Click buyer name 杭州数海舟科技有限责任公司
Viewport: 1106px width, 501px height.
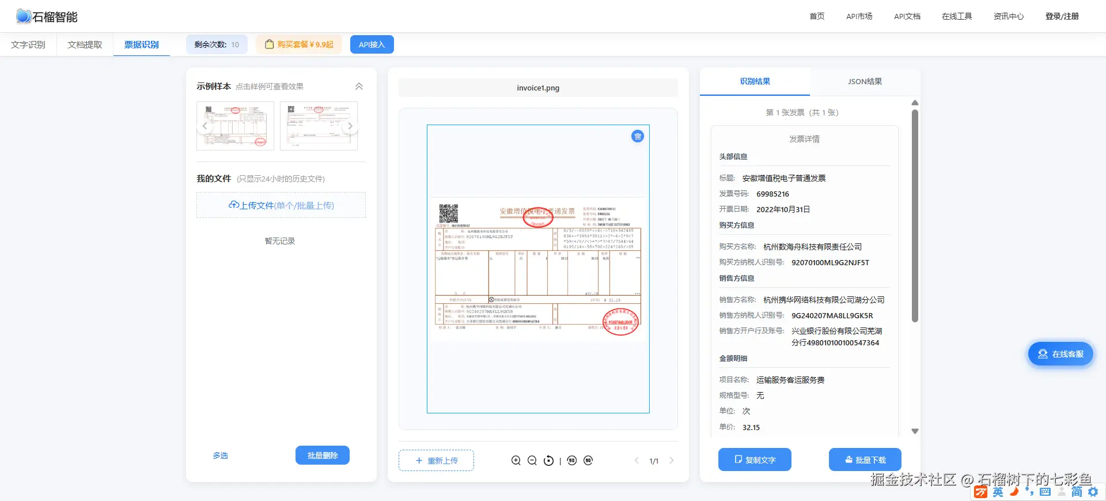coord(812,247)
